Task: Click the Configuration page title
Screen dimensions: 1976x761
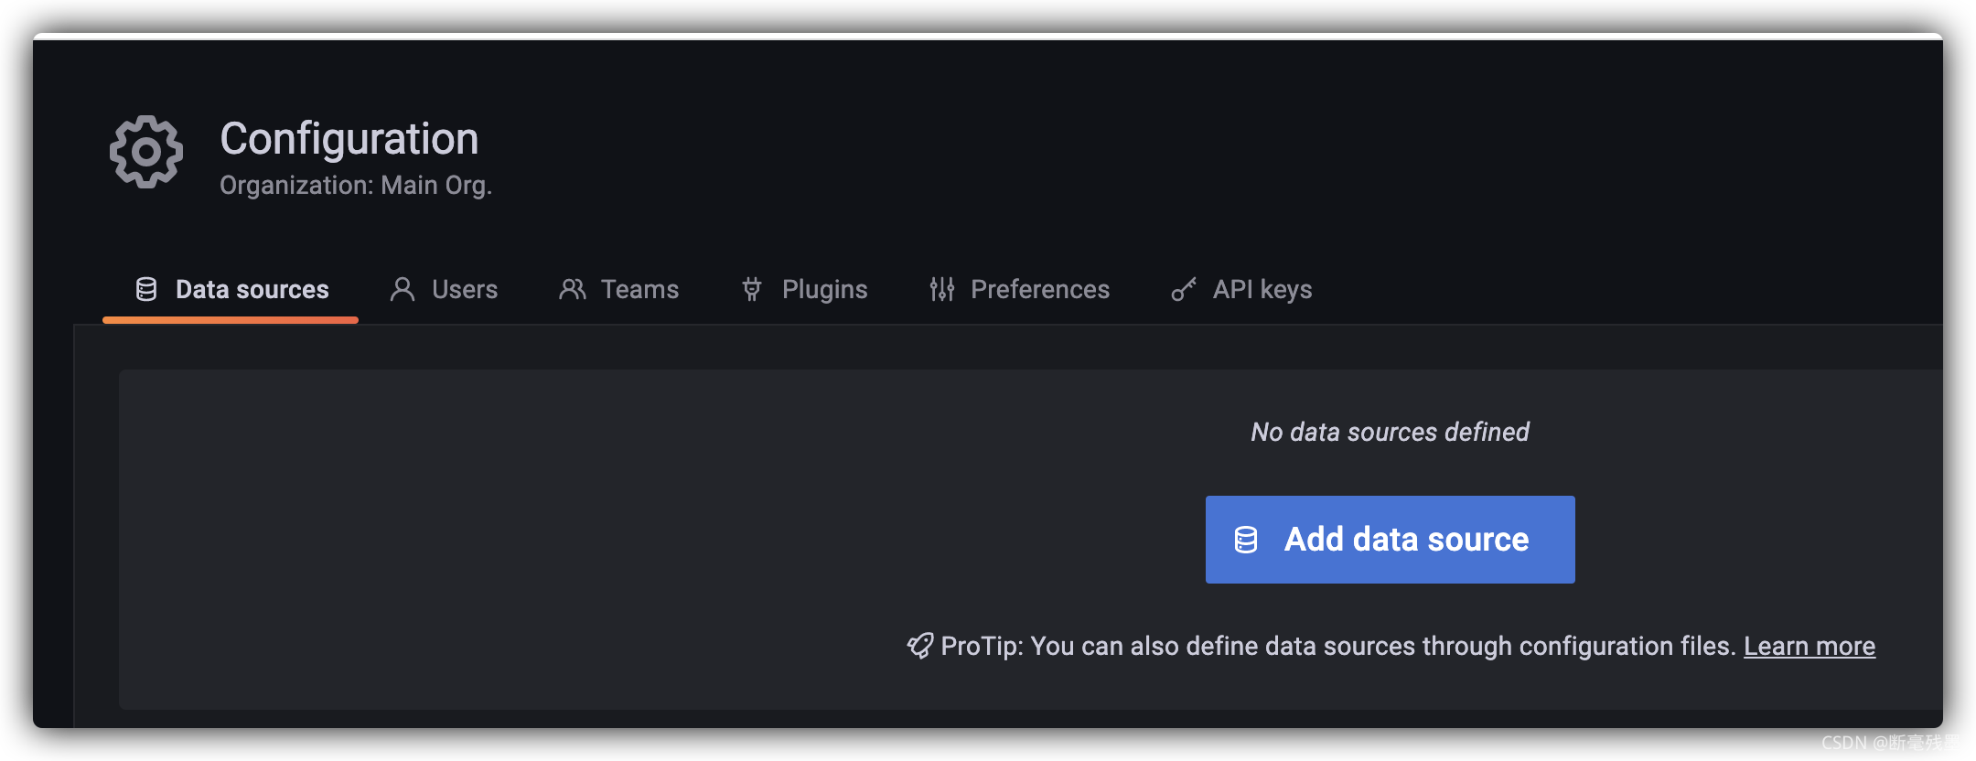Action: click(x=349, y=139)
